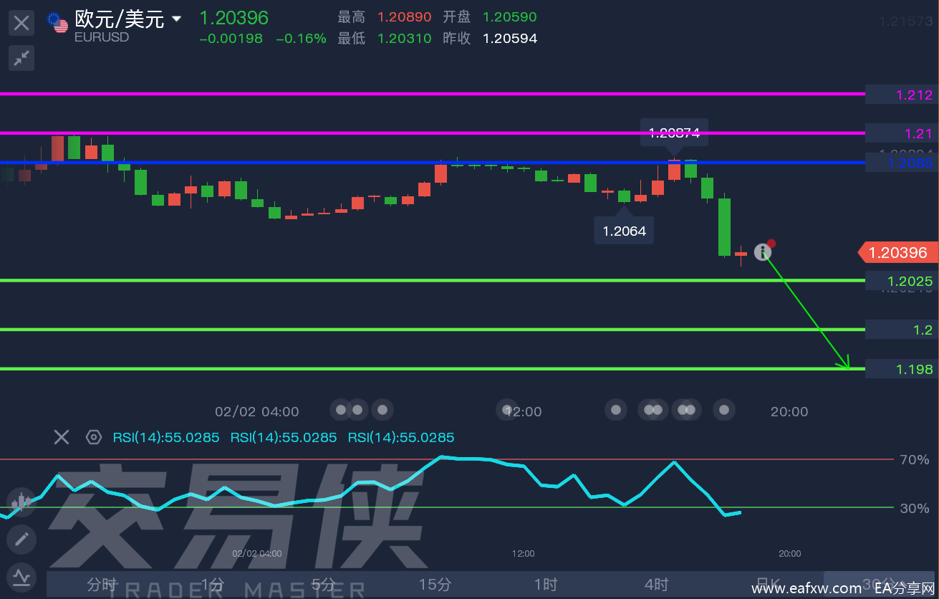Screen dimensions: 939x599
Task: Click the info icon beside the last candle
Action: point(763,251)
